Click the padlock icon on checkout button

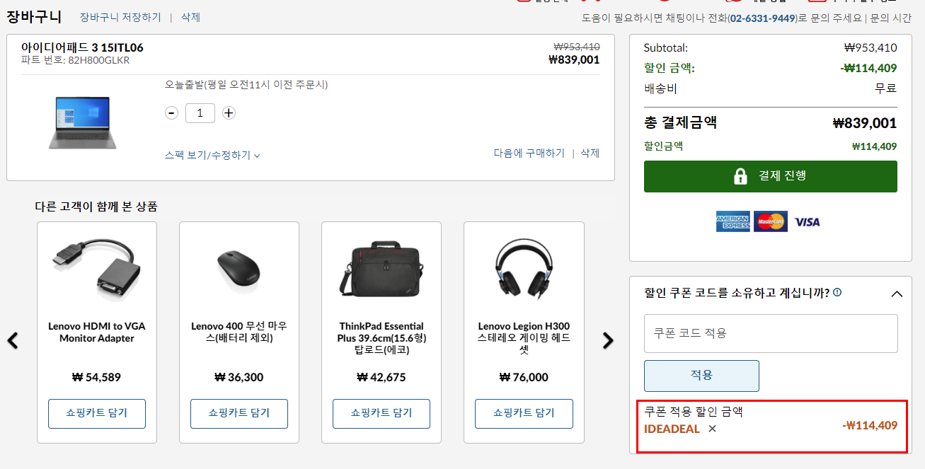coord(740,176)
